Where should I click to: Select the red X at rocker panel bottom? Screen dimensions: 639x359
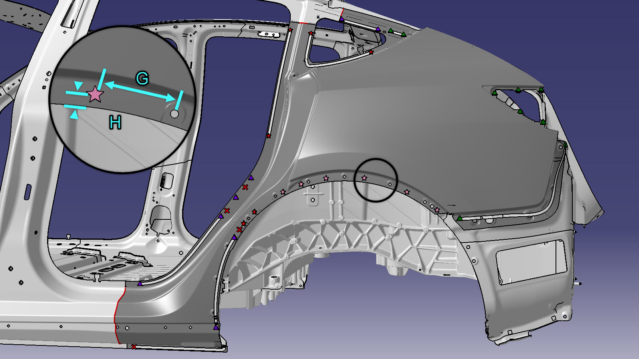point(134,347)
